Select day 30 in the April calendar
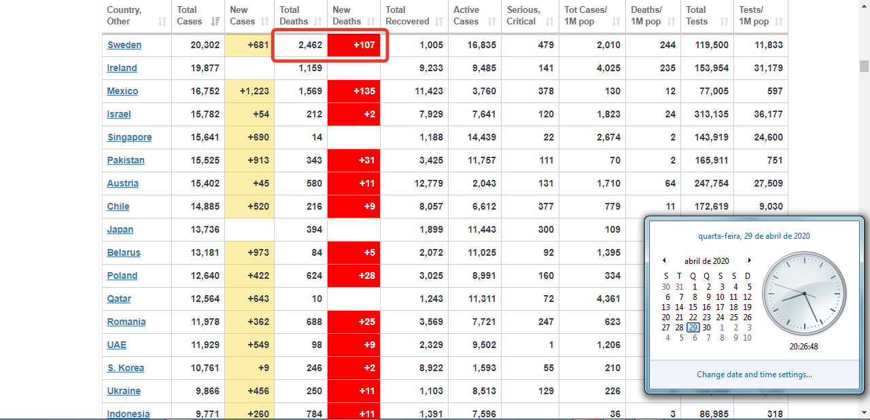The width and height of the screenshot is (870, 420). pos(706,327)
